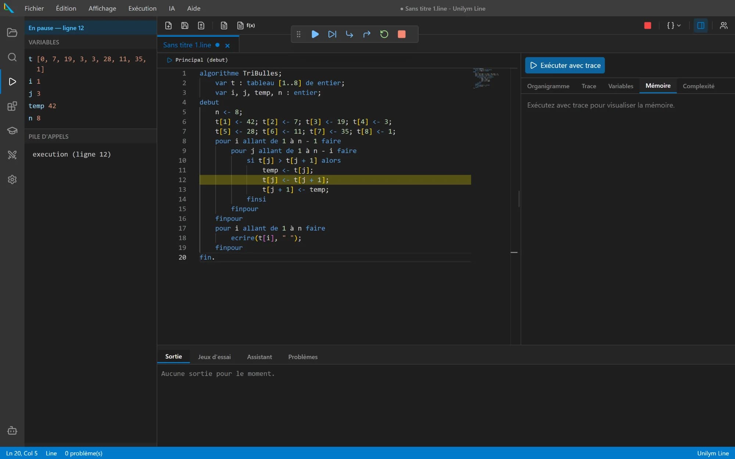Switch to the Organigramme tab
This screenshot has width=735, height=459.
pos(548,86)
